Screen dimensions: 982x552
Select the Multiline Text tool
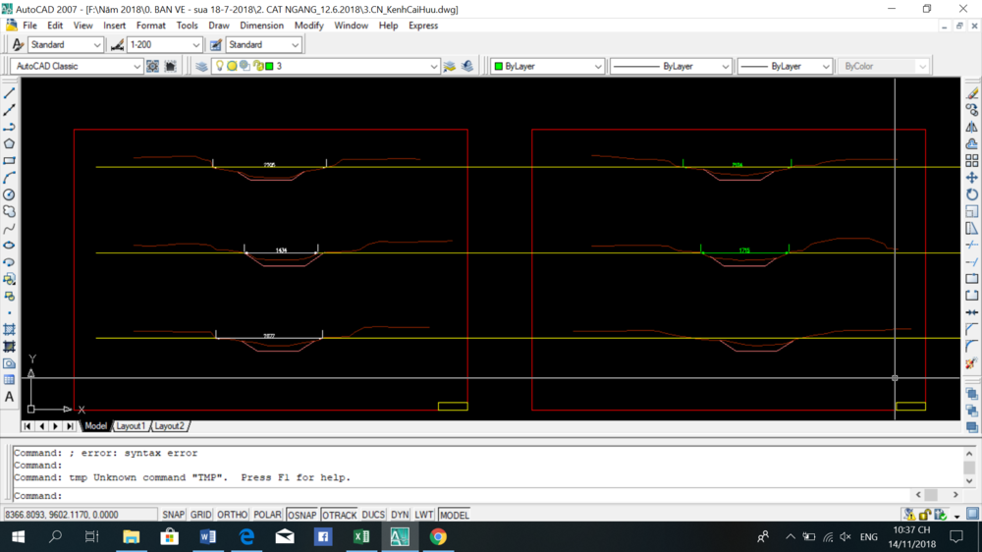pyautogui.click(x=10, y=397)
